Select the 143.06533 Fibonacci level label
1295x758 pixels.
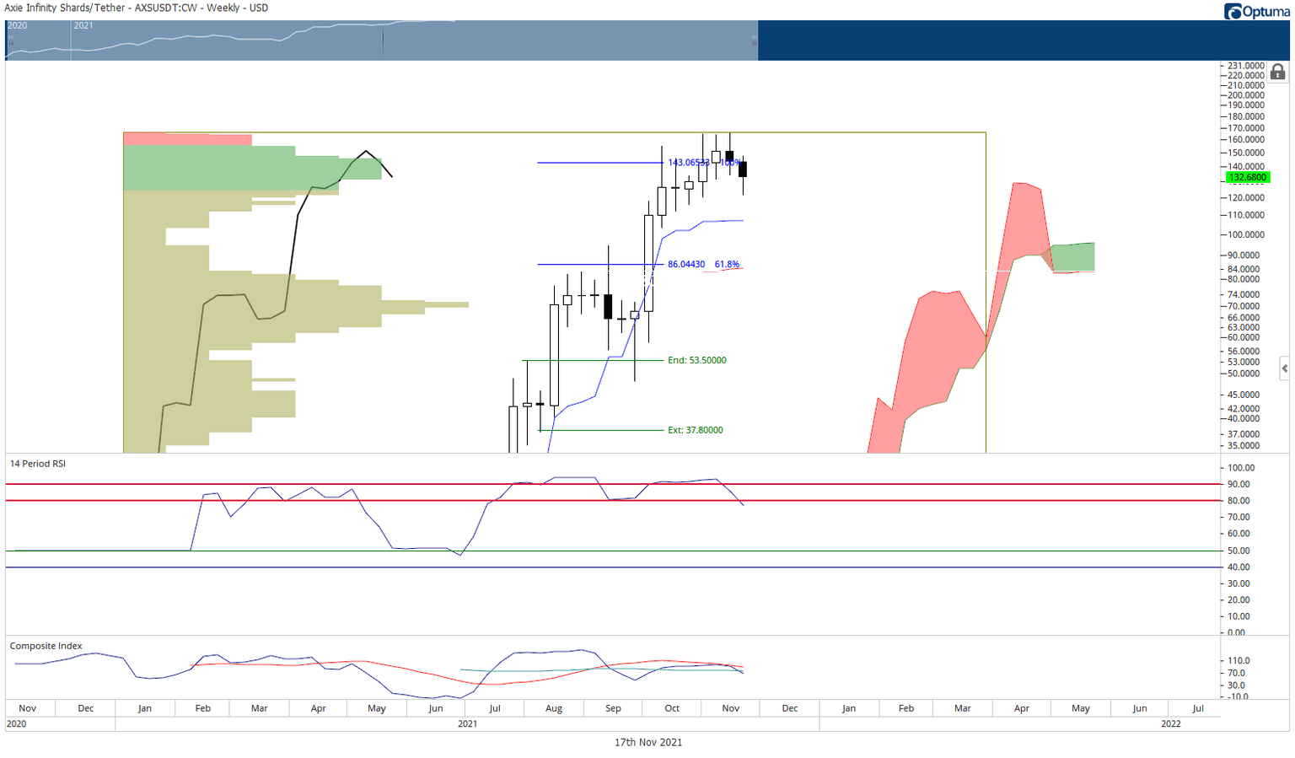pyautogui.click(x=689, y=163)
